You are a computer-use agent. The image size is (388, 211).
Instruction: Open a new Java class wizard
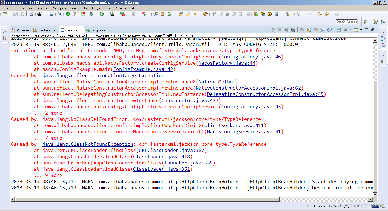170,14
